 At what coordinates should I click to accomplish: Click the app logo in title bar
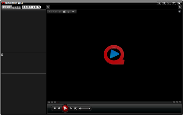[3, 3]
